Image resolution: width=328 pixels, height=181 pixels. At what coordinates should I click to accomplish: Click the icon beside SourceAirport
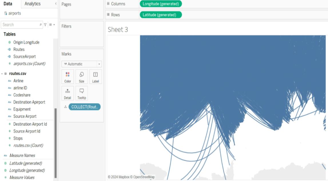click(9, 56)
